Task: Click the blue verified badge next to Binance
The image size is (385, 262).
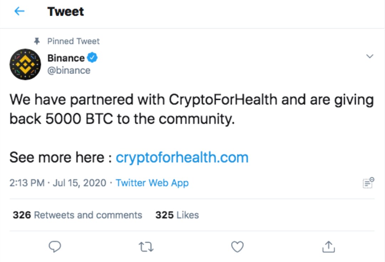Action: pyautogui.click(x=92, y=57)
